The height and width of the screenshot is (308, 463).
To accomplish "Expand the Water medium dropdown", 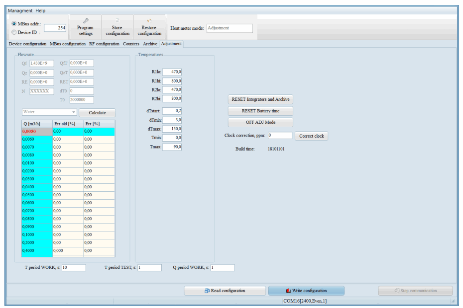I will click(73, 112).
